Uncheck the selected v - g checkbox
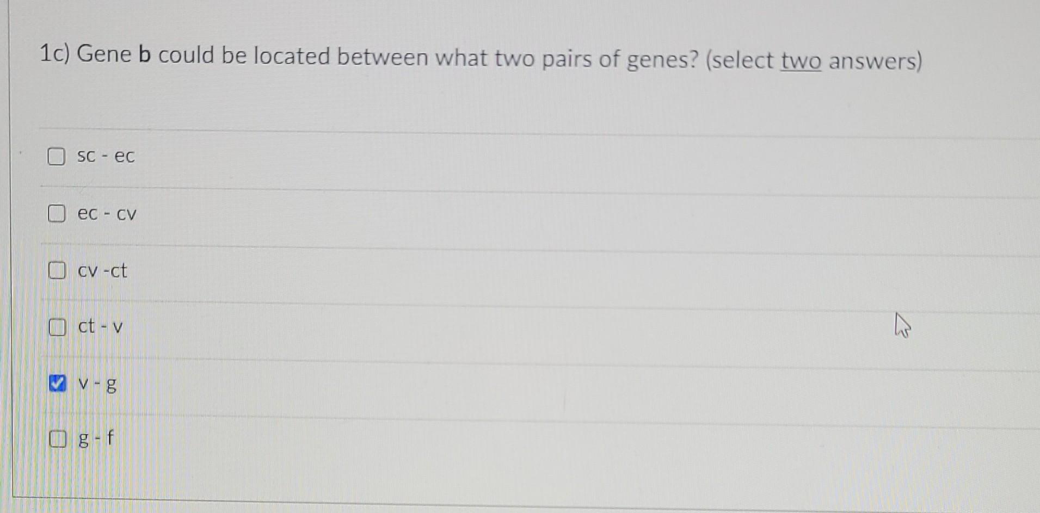Screen dimensions: 1040x513 57,384
